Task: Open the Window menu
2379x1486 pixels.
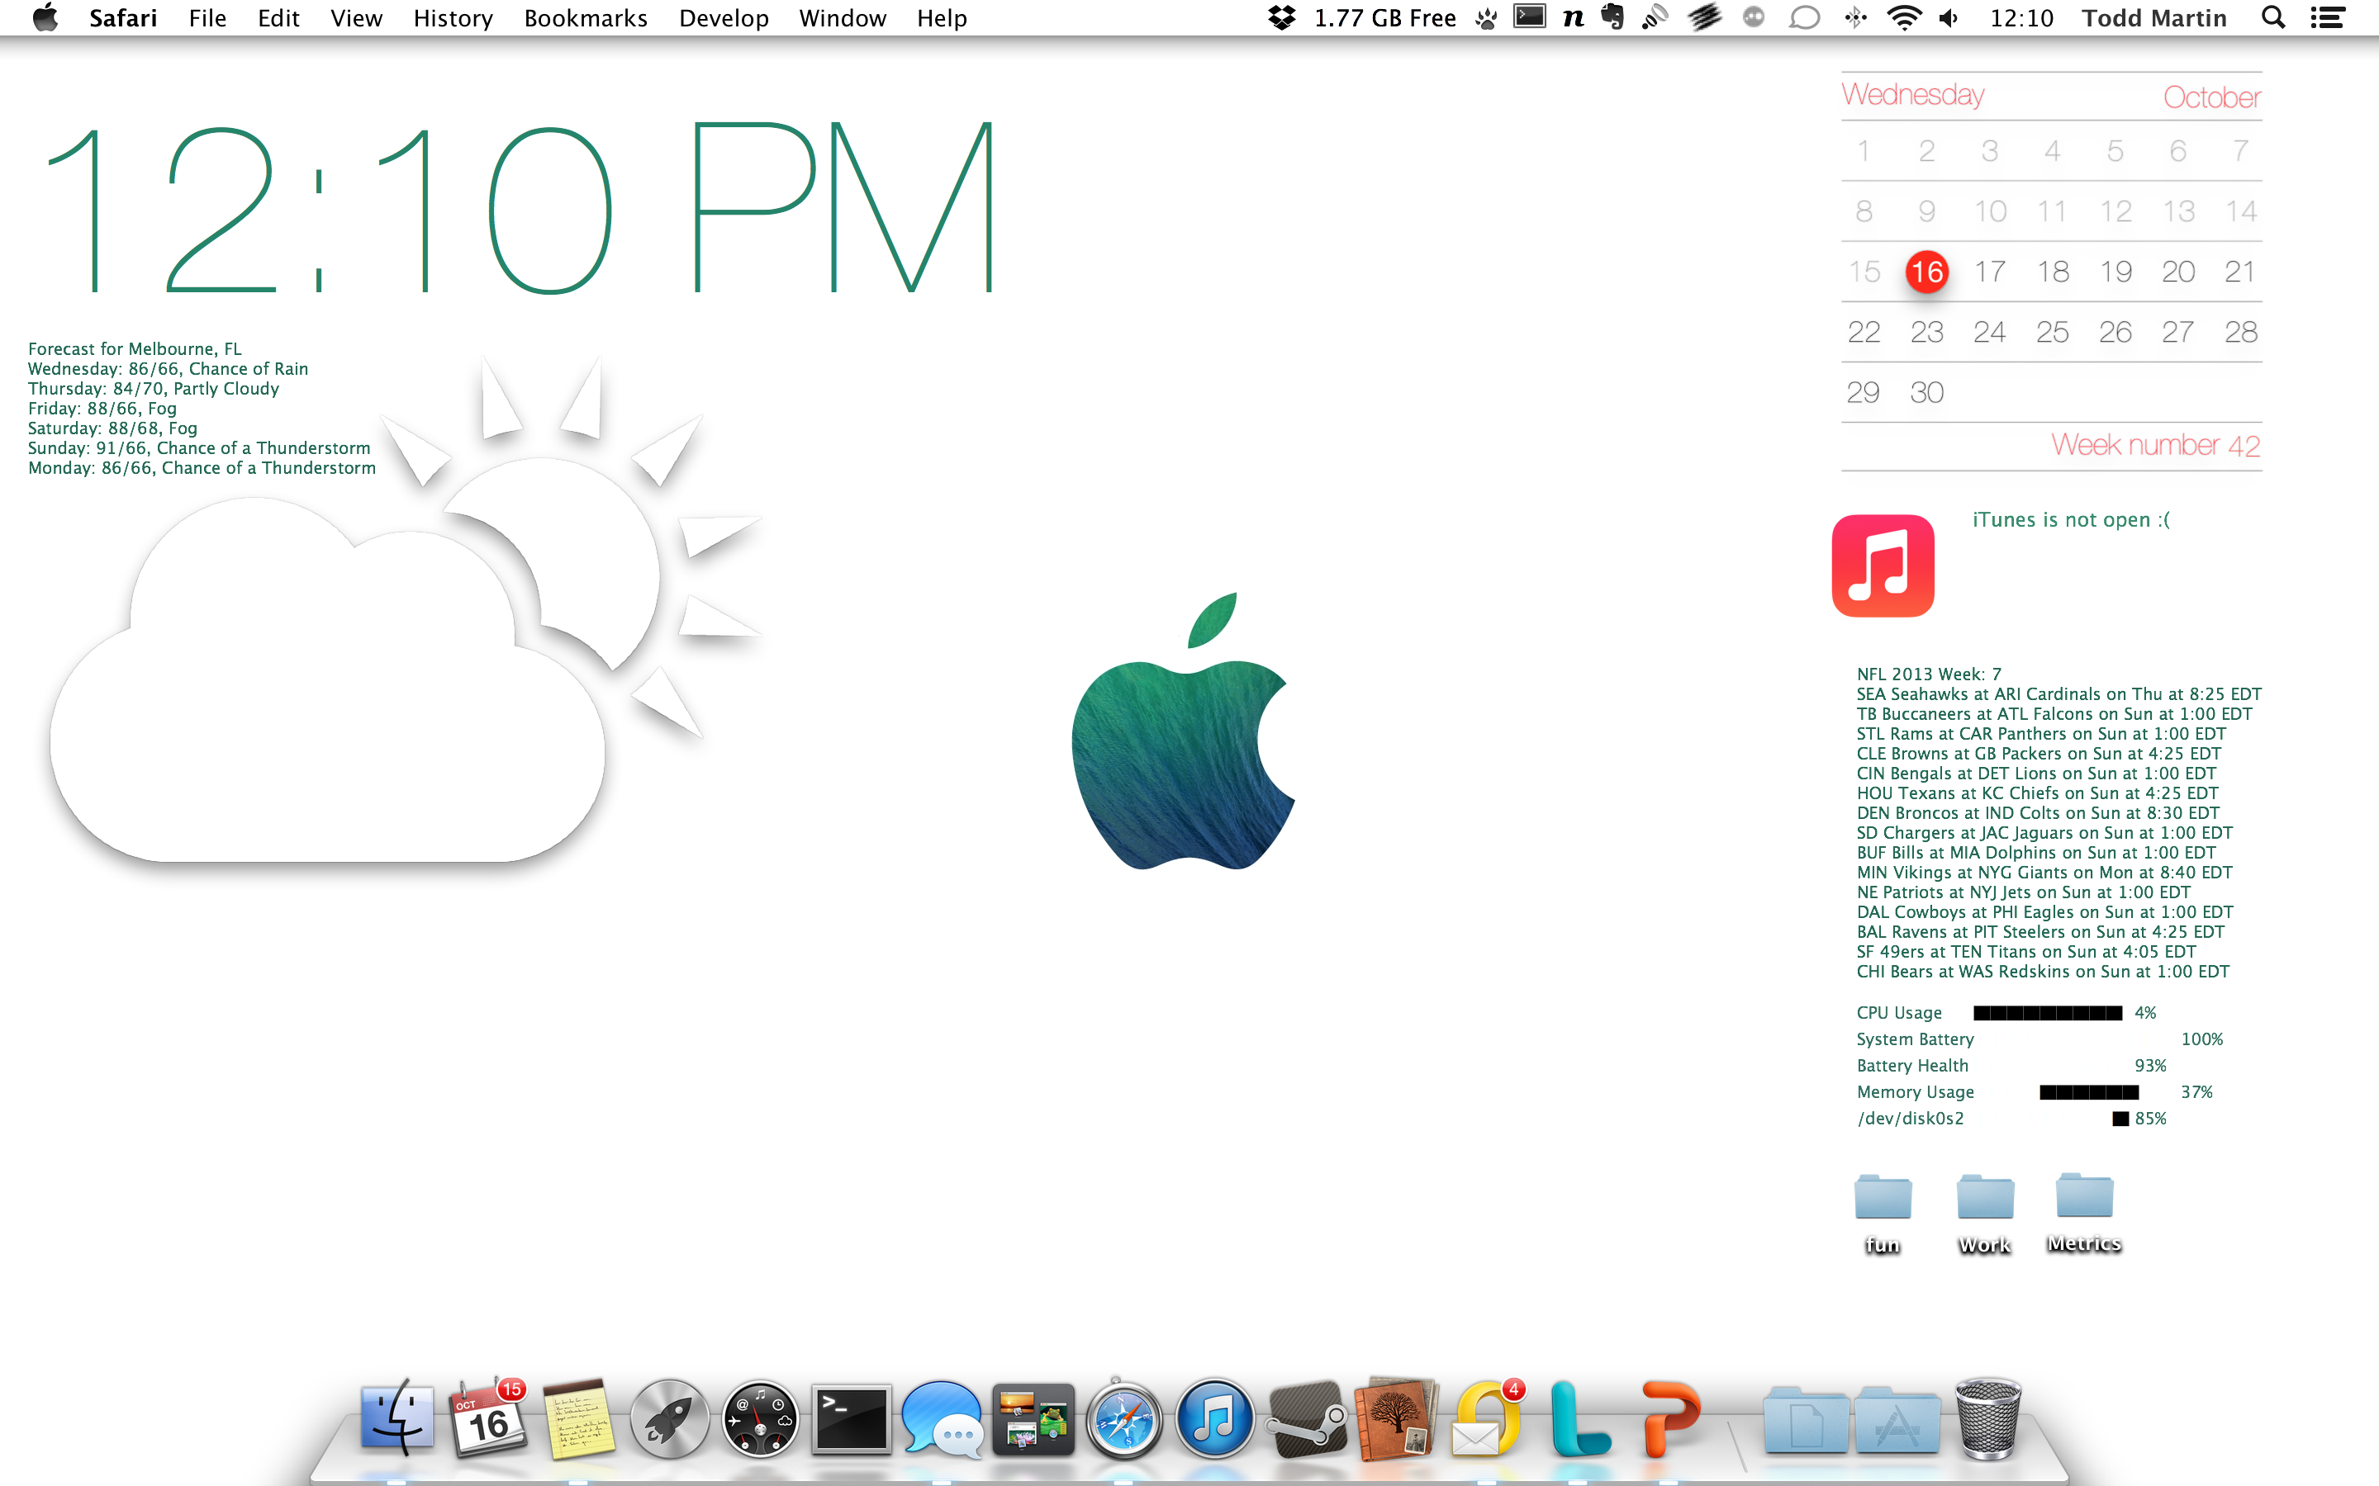Action: coord(843,17)
